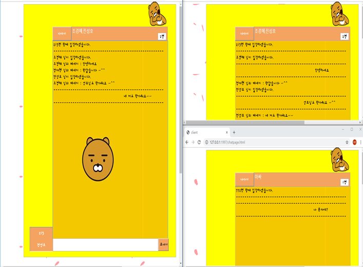Click the room title '조경혜,전성호' in the top-right window

tap(265, 31)
